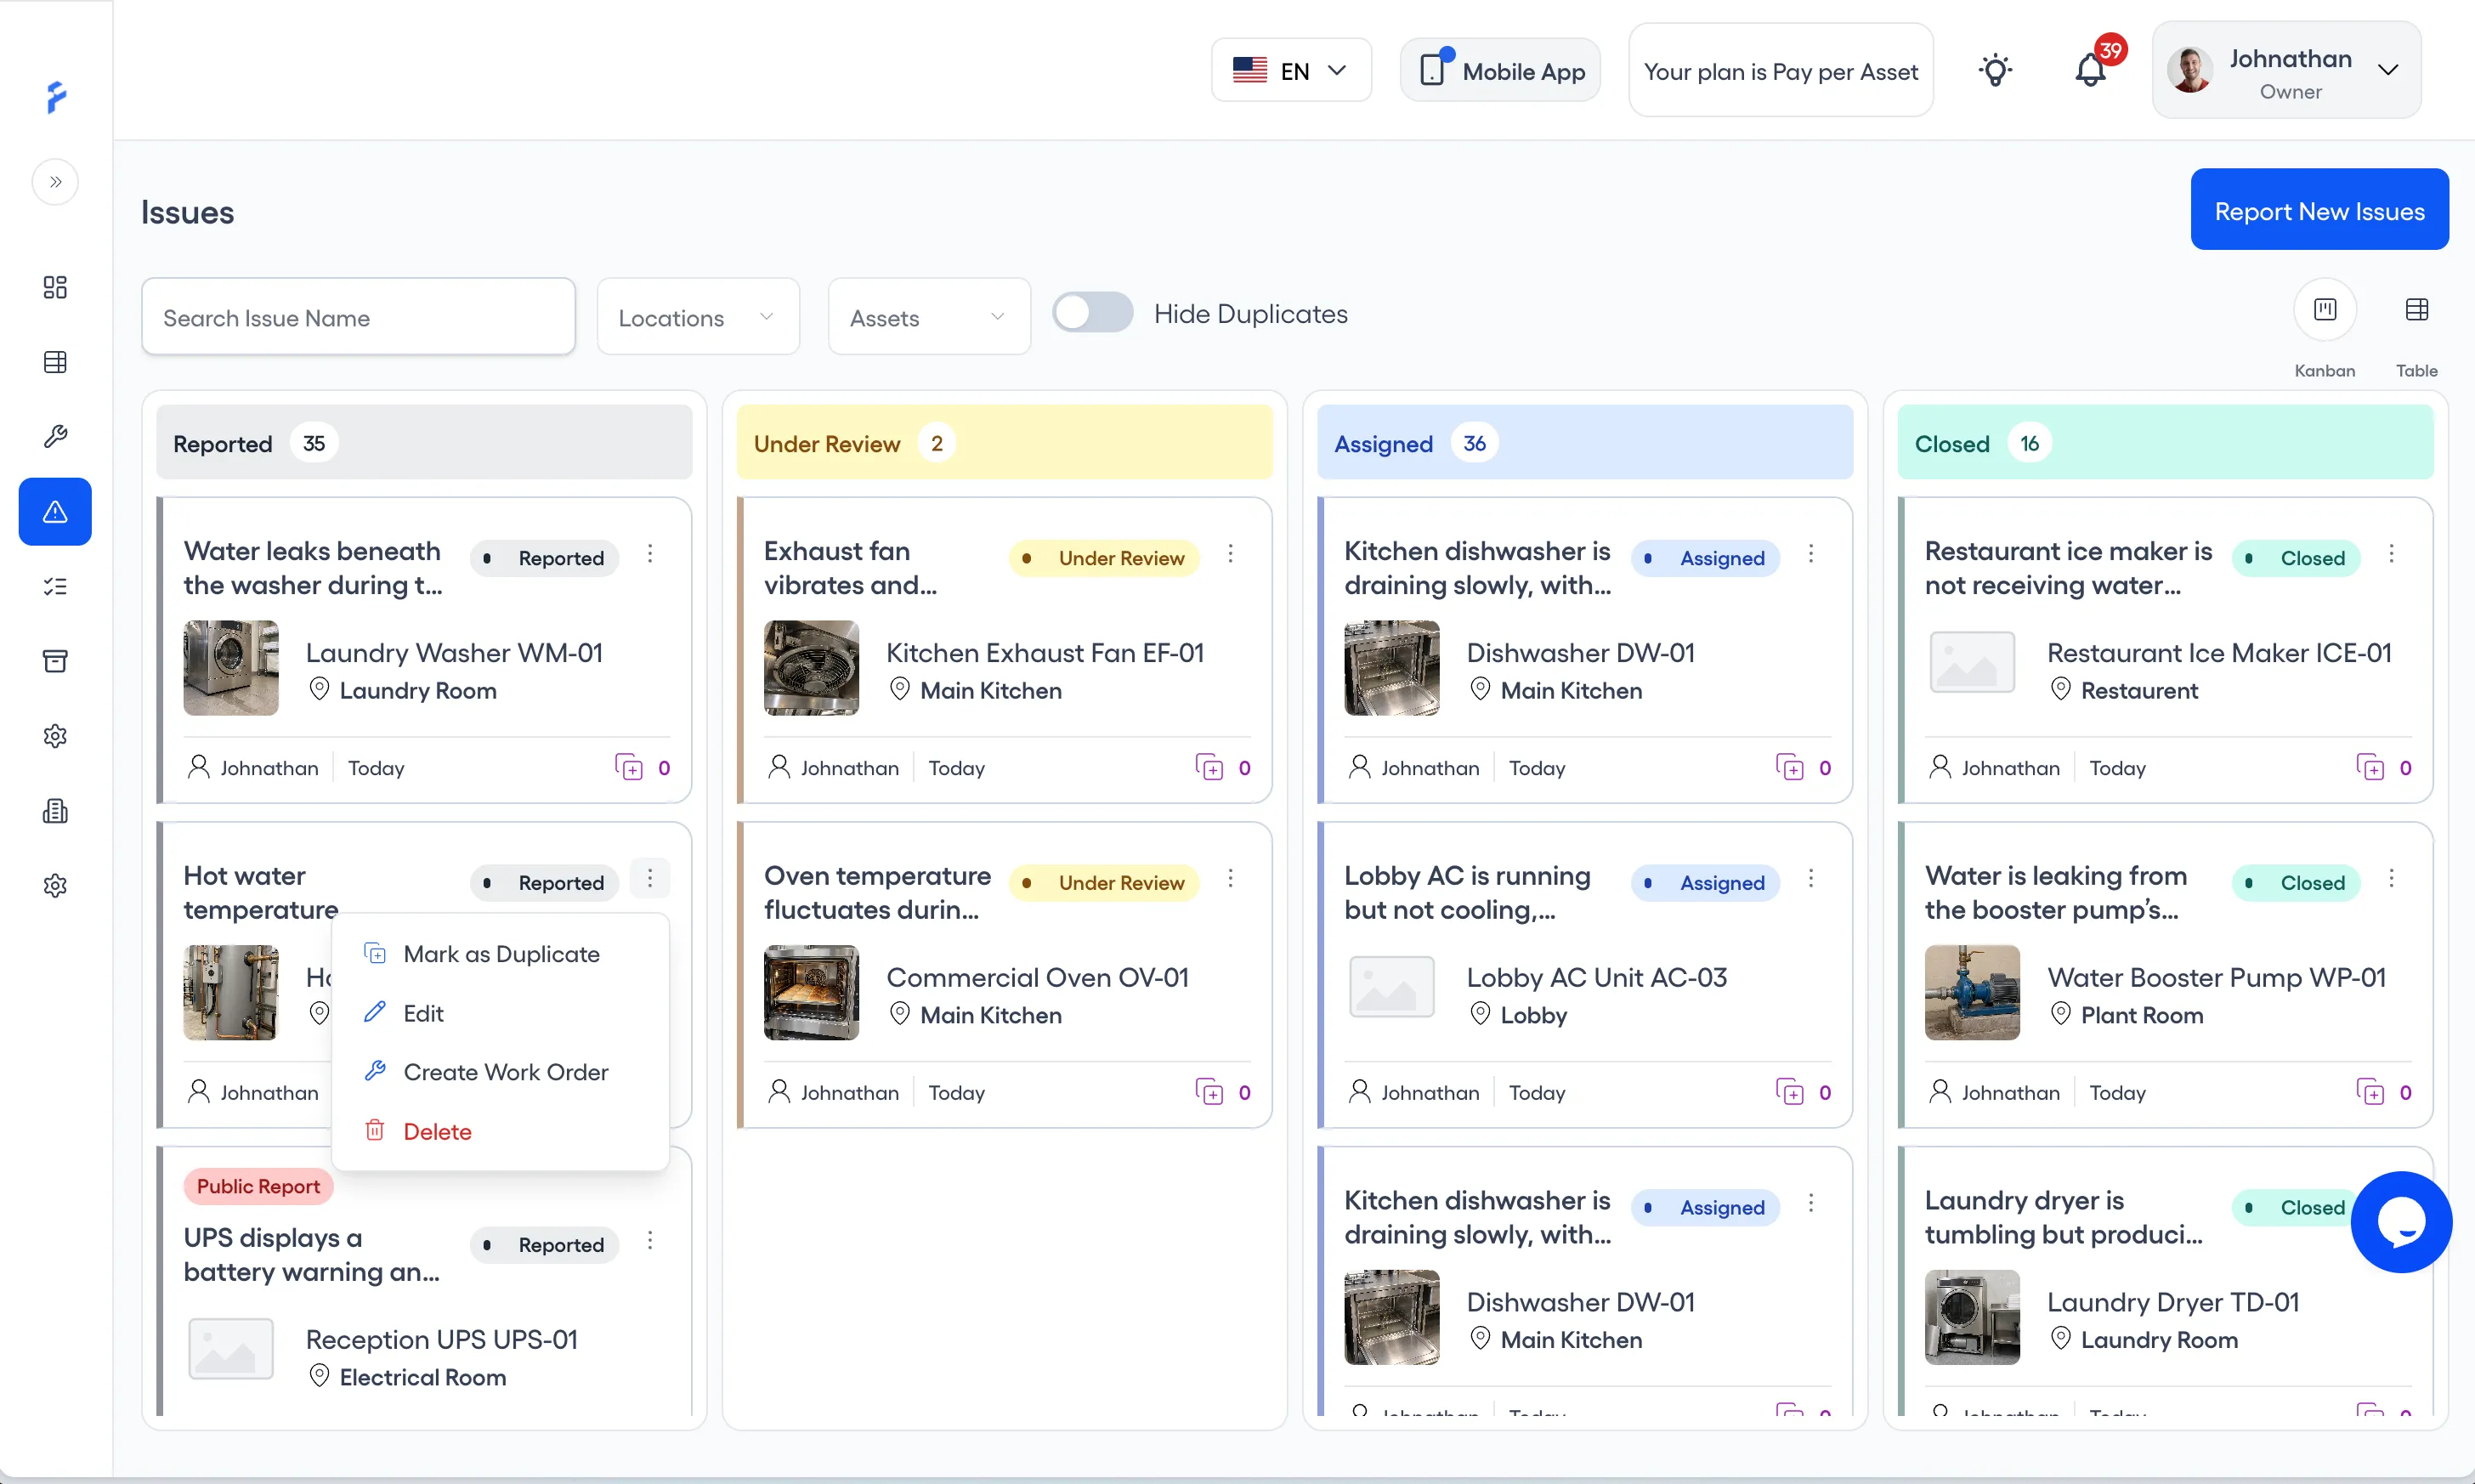Open the table/assets icon in left sidebar
Image resolution: width=2475 pixels, height=1484 pixels.
click(x=55, y=362)
